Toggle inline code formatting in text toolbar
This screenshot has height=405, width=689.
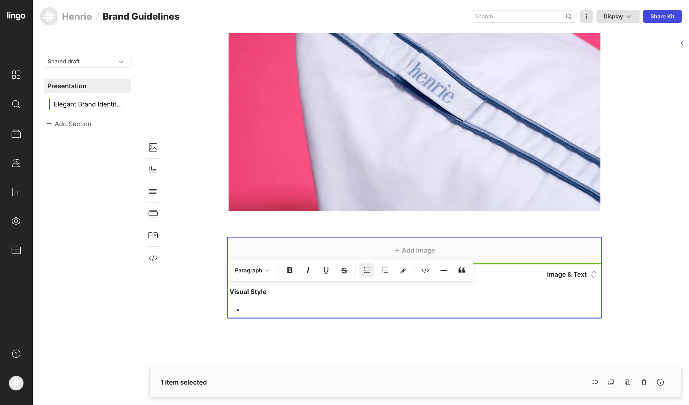click(425, 270)
